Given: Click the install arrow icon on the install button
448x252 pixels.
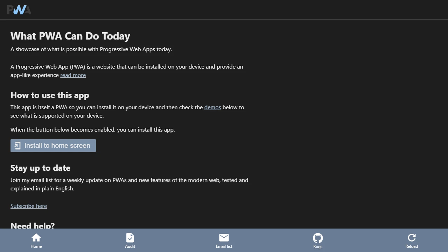Looking at the screenshot, I should [x=17, y=145].
